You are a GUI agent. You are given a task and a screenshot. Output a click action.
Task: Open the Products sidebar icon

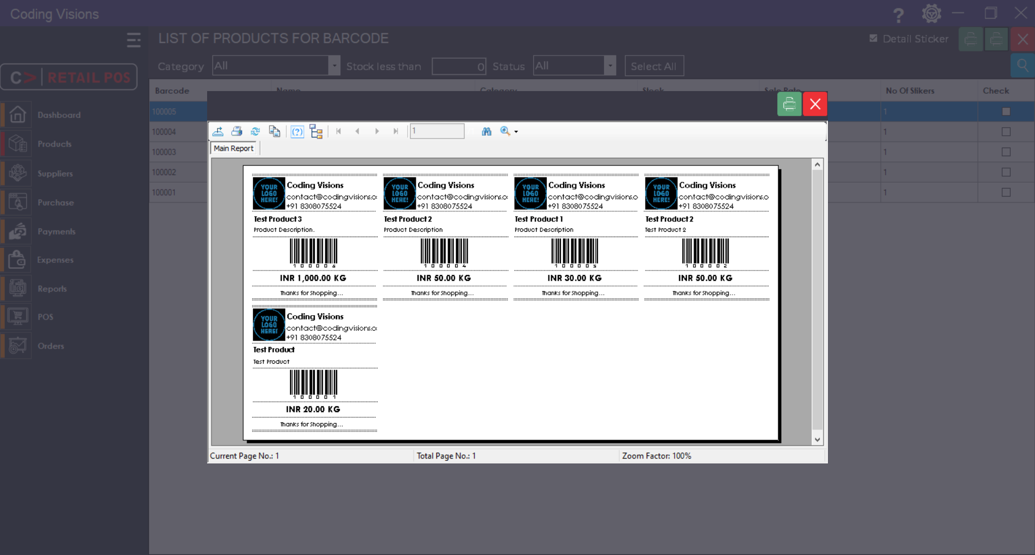[x=18, y=144]
